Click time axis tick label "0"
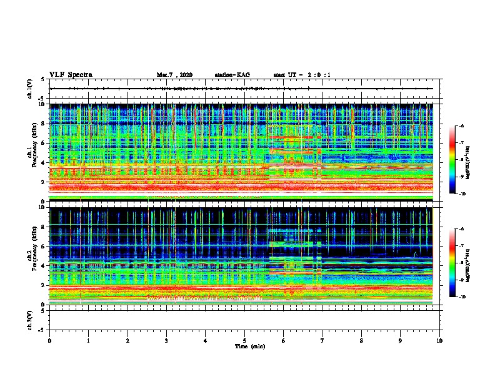 49,341
